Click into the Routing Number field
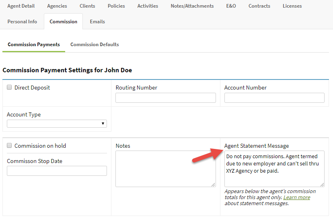The height and width of the screenshot is (218, 333). click(x=166, y=98)
